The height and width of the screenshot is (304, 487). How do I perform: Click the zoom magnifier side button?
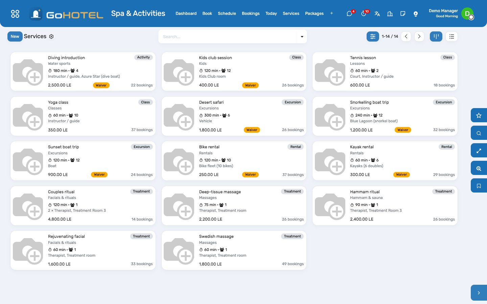pyautogui.click(x=479, y=168)
